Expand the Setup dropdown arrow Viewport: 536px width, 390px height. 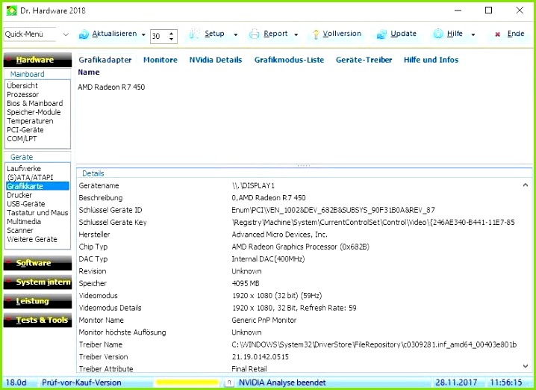point(236,35)
